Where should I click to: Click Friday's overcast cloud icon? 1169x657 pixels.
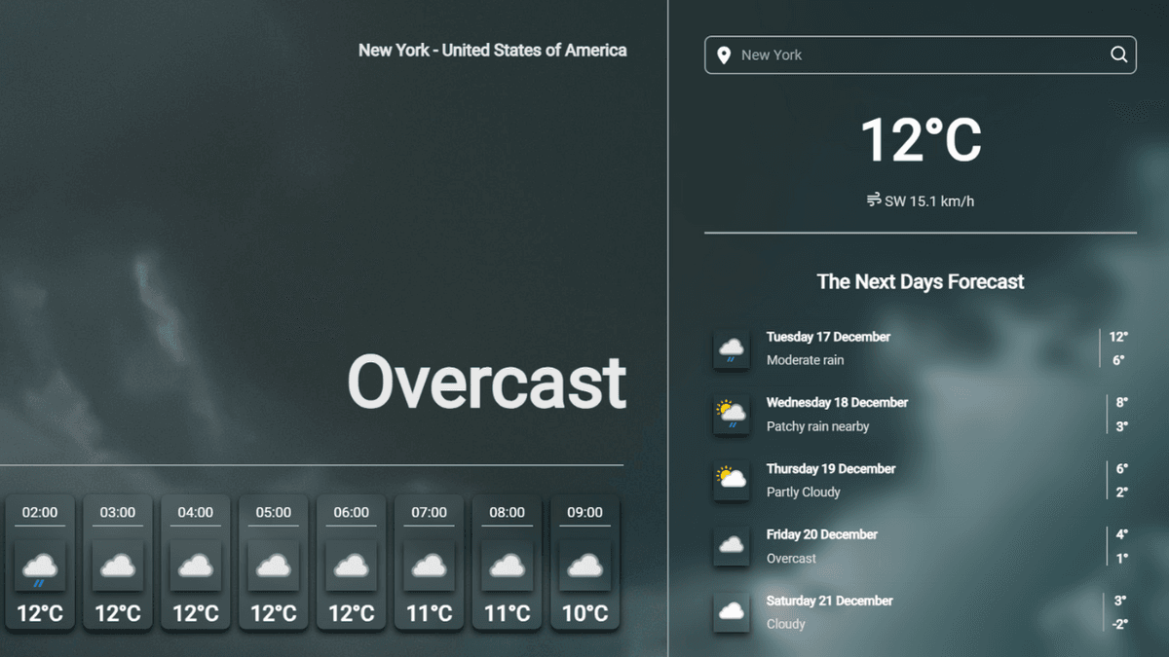tap(731, 546)
